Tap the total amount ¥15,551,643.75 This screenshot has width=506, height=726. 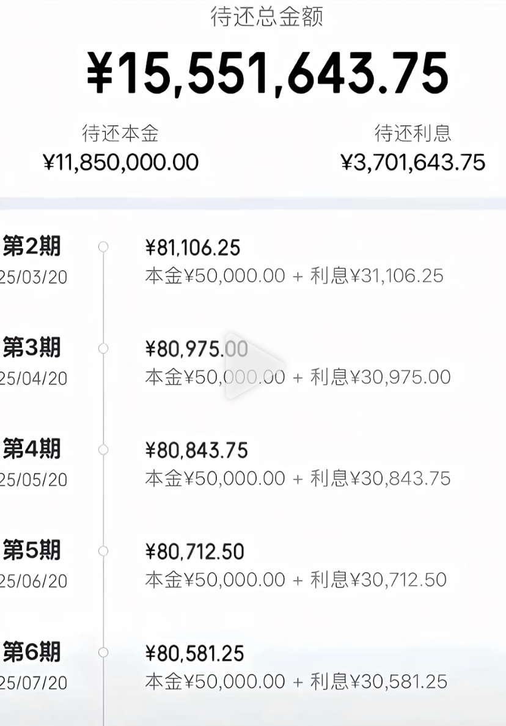tap(268, 75)
